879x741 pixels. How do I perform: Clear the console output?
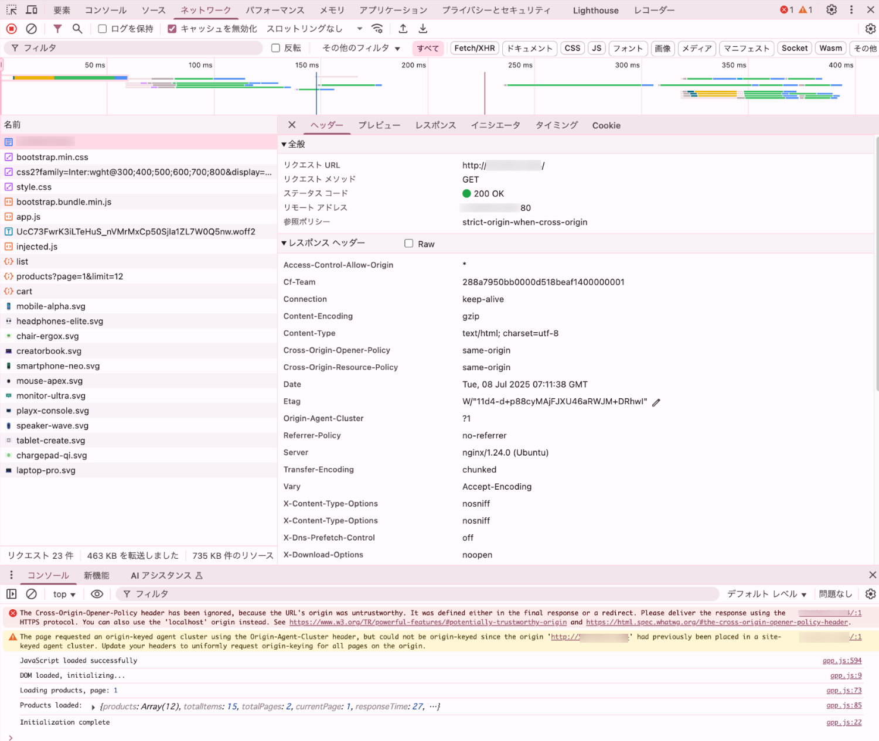click(x=32, y=594)
